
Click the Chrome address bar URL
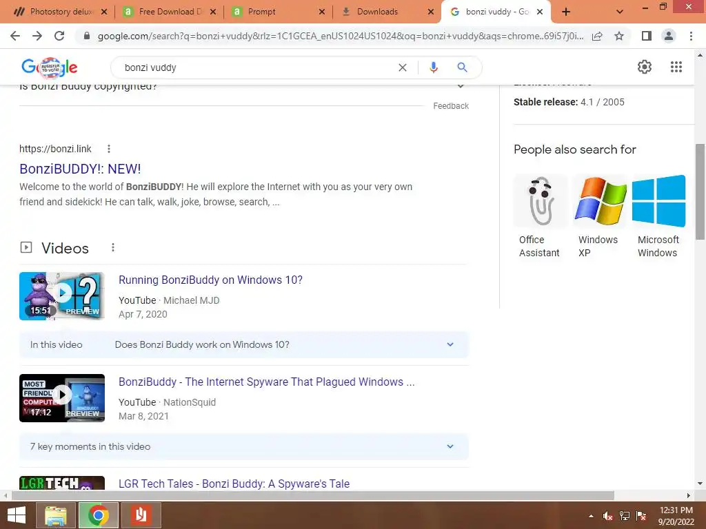coord(341,36)
